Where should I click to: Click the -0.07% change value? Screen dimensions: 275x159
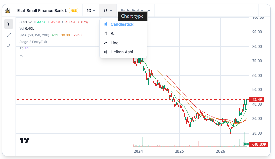[82, 22]
